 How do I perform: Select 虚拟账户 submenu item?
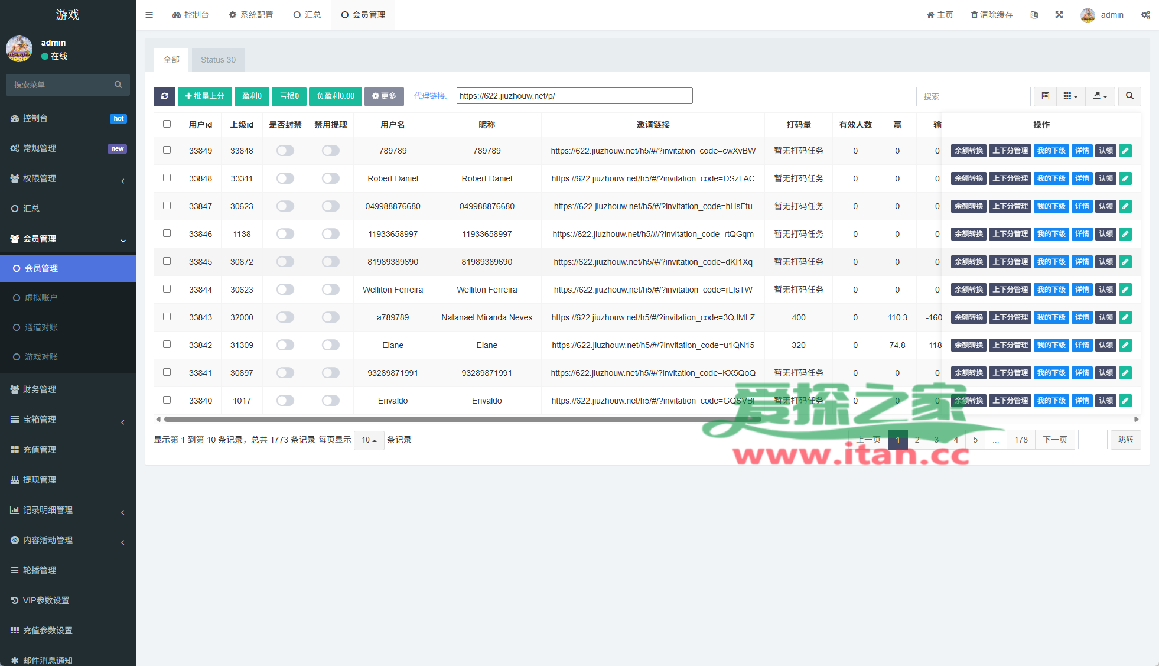tap(68, 298)
